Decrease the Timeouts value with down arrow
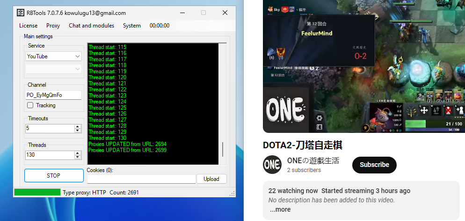 [x=77, y=130]
